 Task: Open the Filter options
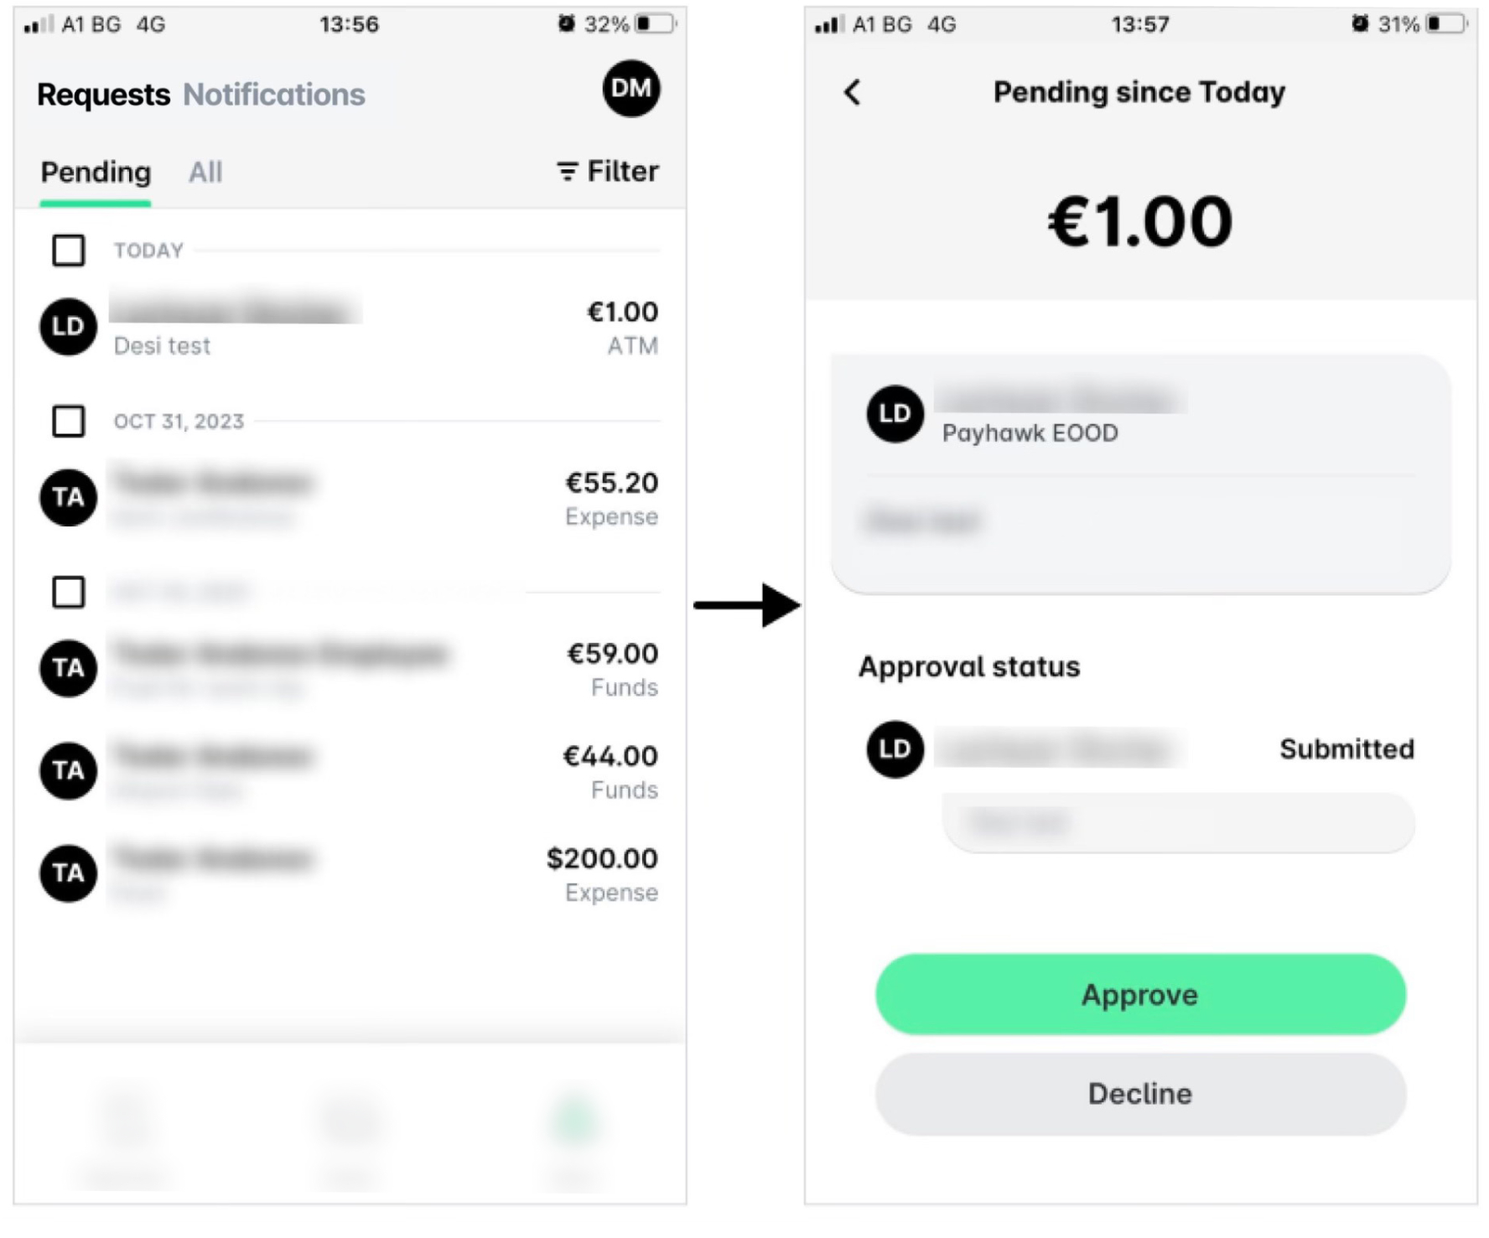(x=608, y=171)
